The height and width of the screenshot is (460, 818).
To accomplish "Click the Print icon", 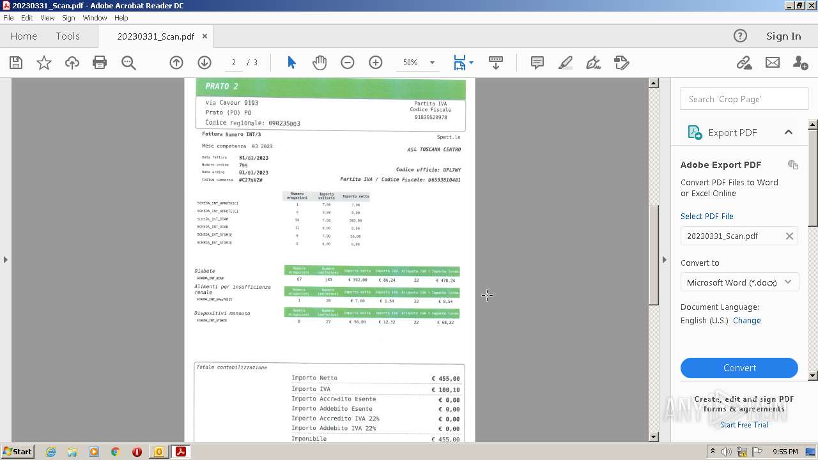I will (x=100, y=63).
